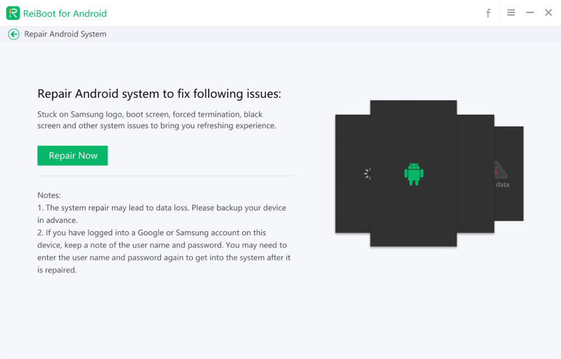The width and height of the screenshot is (561, 359).
Task: Click the data caption on rightmost slide
Action: coord(502,184)
